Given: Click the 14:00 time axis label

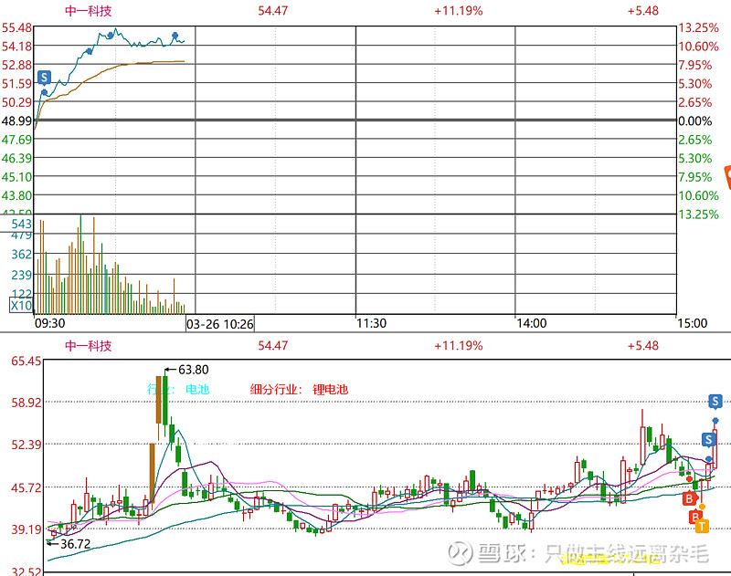Looking at the screenshot, I should pos(532,323).
